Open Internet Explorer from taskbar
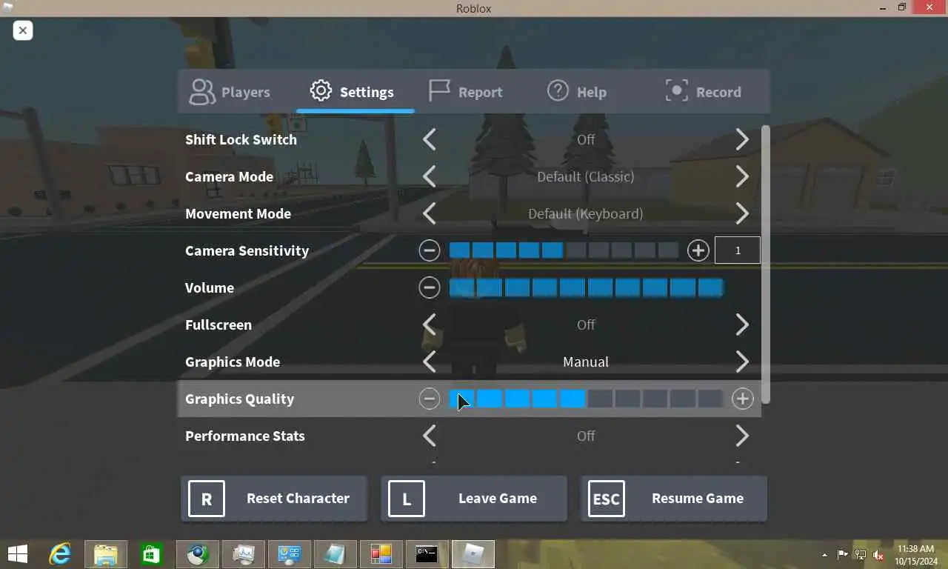Screen dimensions: 948x569 60,554
